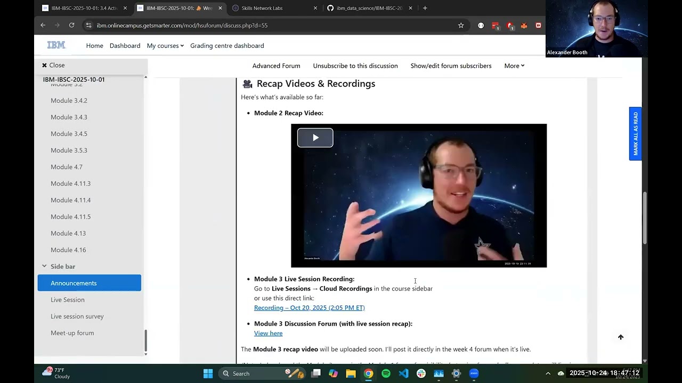Open Module 3.4.3 in sidebar
The width and height of the screenshot is (682, 383).
[x=69, y=117]
